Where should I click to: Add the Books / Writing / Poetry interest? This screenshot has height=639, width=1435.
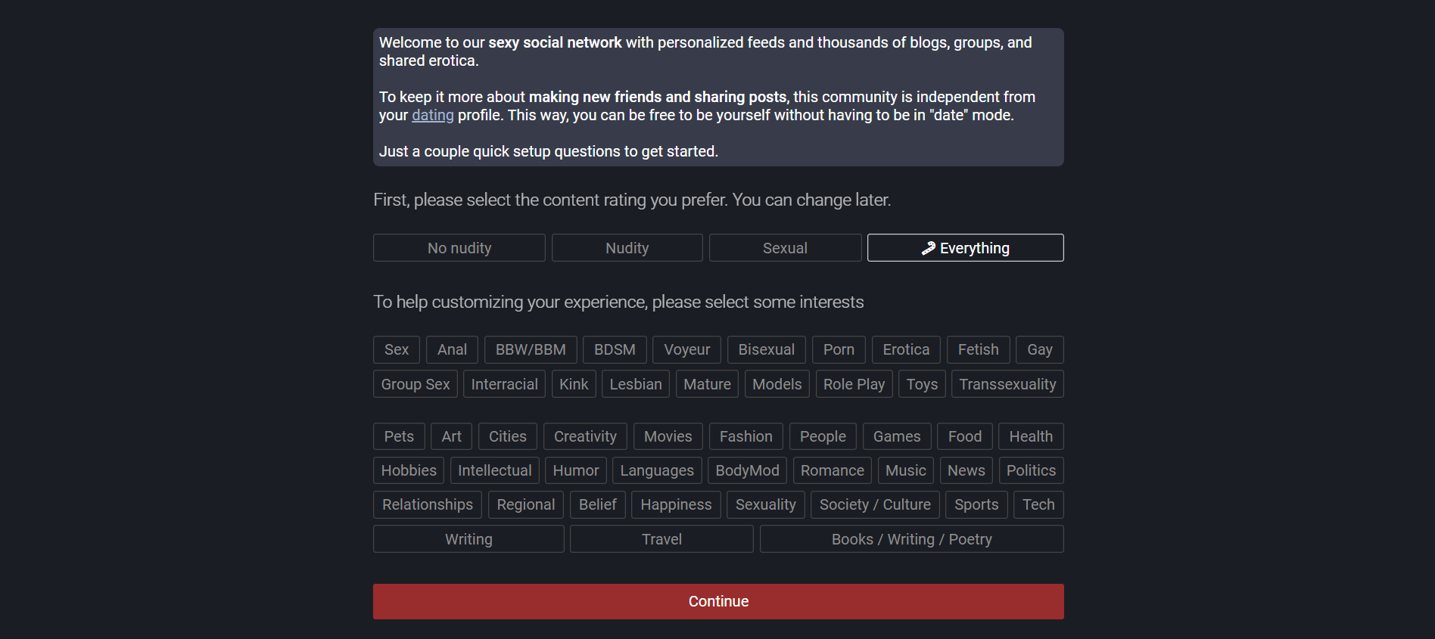(911, 539)
